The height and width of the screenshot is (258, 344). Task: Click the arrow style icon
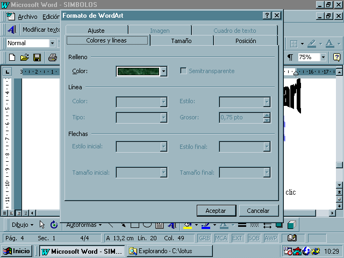(x=267, y=225)
